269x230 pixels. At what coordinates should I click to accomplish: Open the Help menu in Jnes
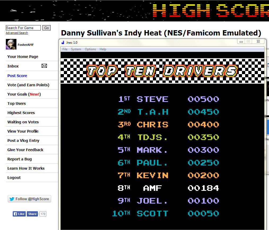(x=103, y=49)
